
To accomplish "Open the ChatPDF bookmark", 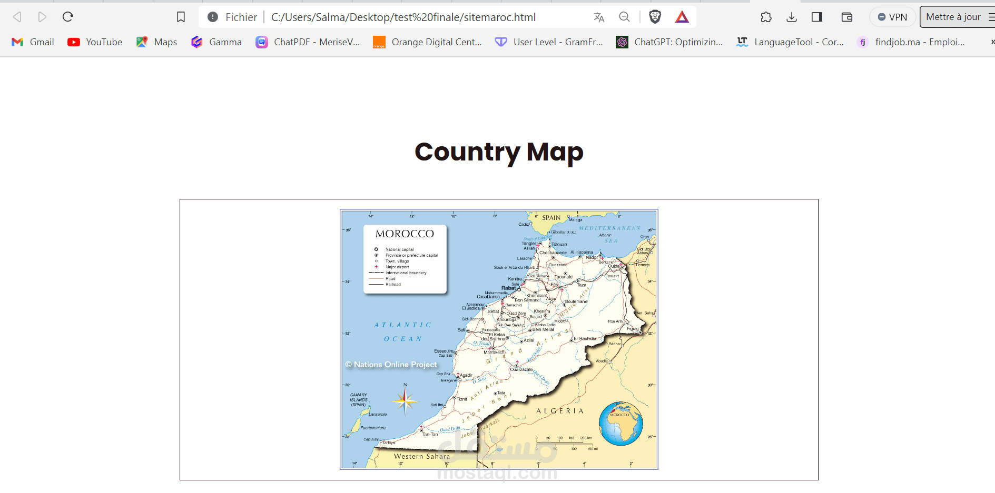I will click(308, 42).
